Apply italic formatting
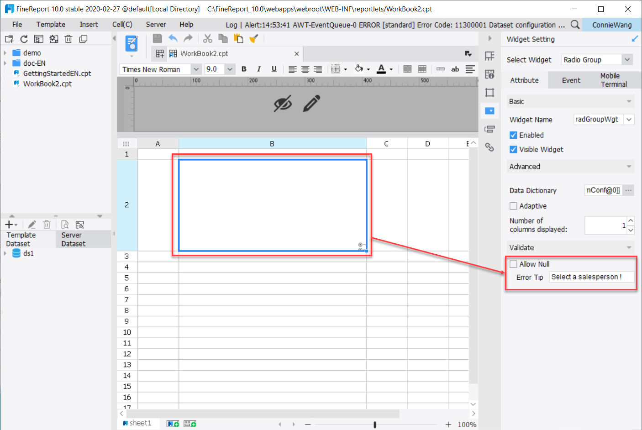The image size is (642, 430). [x=258, y=69]
